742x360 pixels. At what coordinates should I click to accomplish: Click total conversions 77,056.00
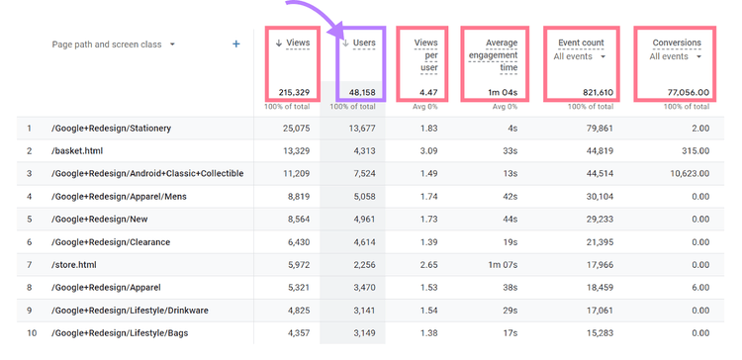click(x=689, y=93)
